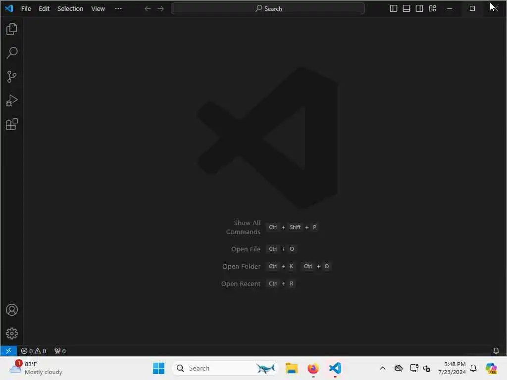Show errors and warnings in the status bar
Screen dimensions: 507x380
(x=34, y=351)
